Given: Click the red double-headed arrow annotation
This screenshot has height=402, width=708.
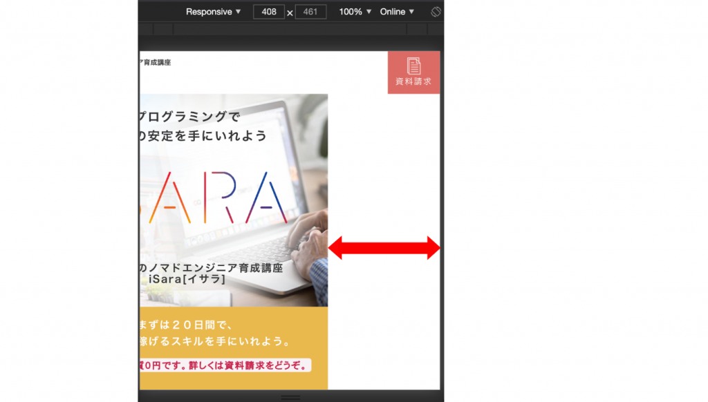Looking at the screenshot, I should (384, 247).
